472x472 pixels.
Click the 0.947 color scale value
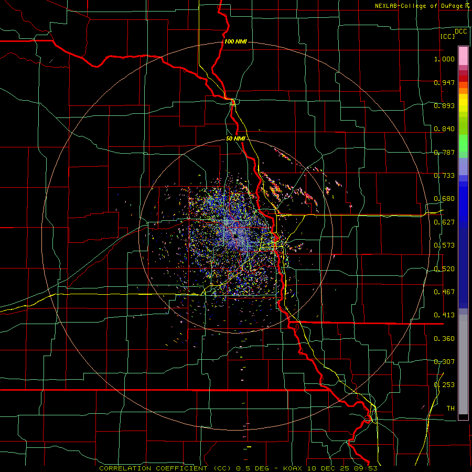[444, 82]
